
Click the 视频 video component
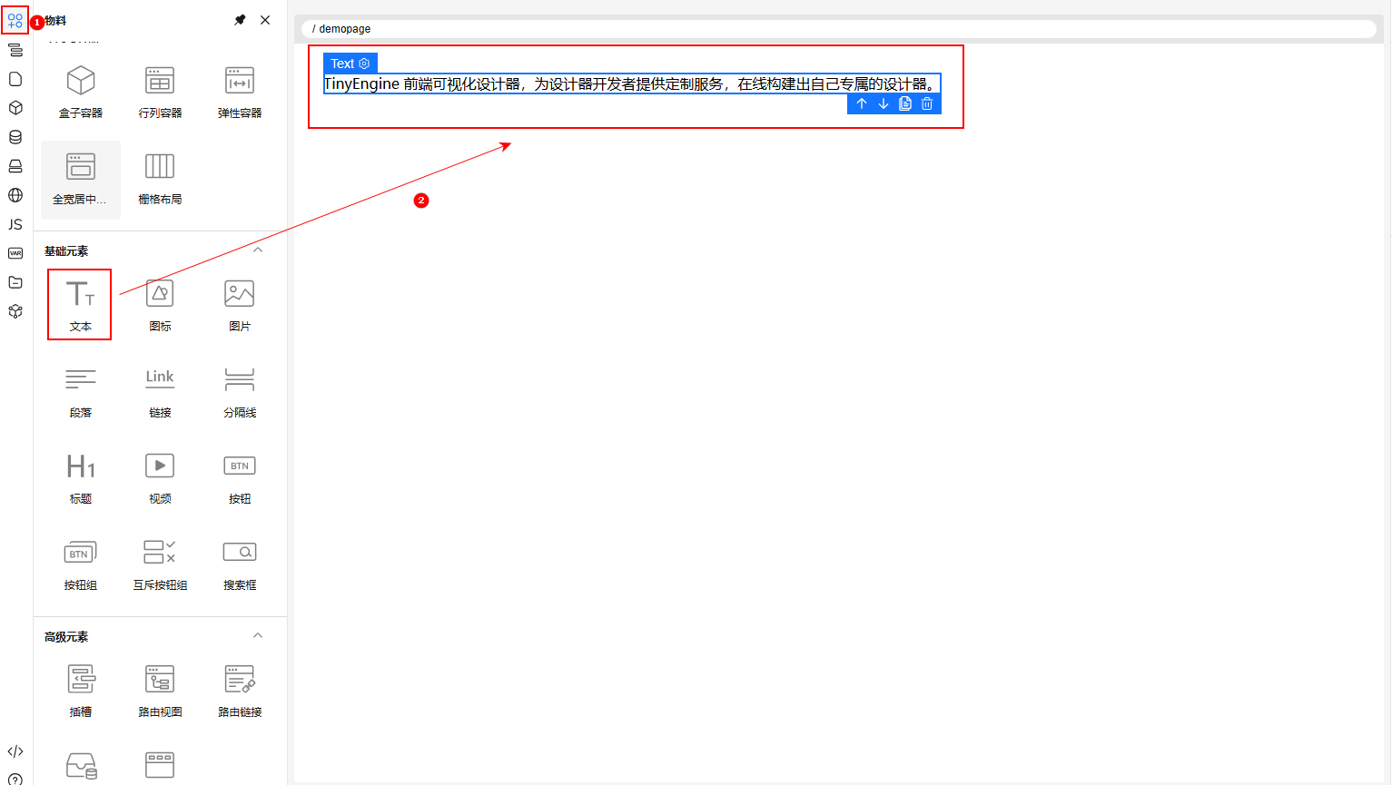coord(160,476)
